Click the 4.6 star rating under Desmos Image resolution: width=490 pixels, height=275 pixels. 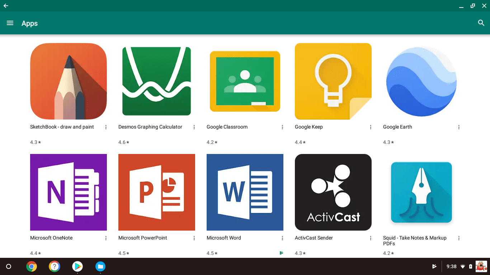coord(124,142)
